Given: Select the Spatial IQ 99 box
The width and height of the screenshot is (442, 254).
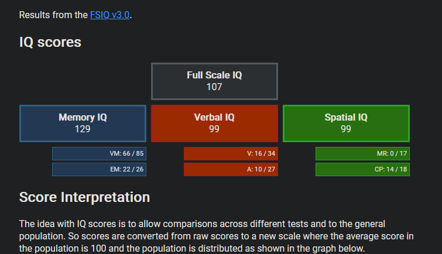Looking at the screenshot, I should [346, 123].
